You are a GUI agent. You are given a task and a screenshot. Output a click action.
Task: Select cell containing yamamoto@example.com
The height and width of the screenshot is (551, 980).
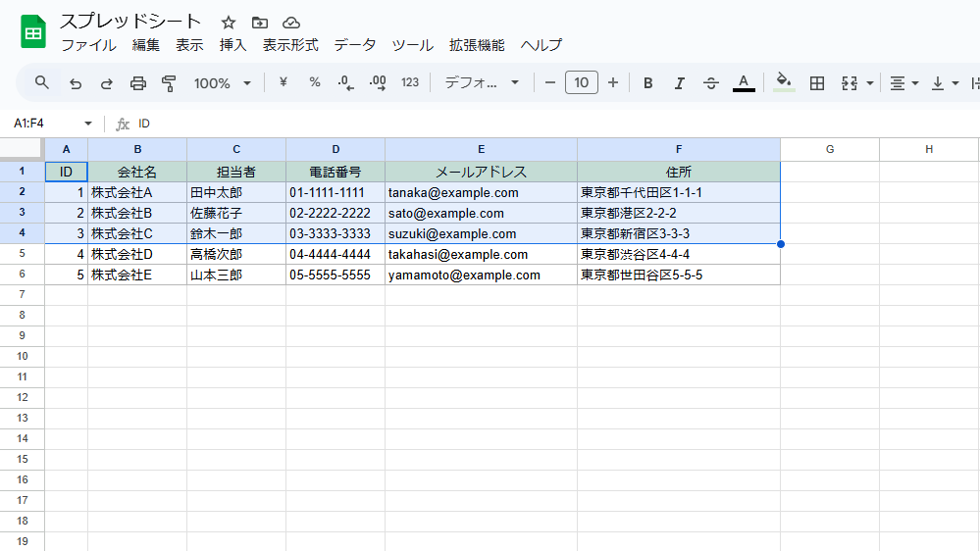pos(482,275)
